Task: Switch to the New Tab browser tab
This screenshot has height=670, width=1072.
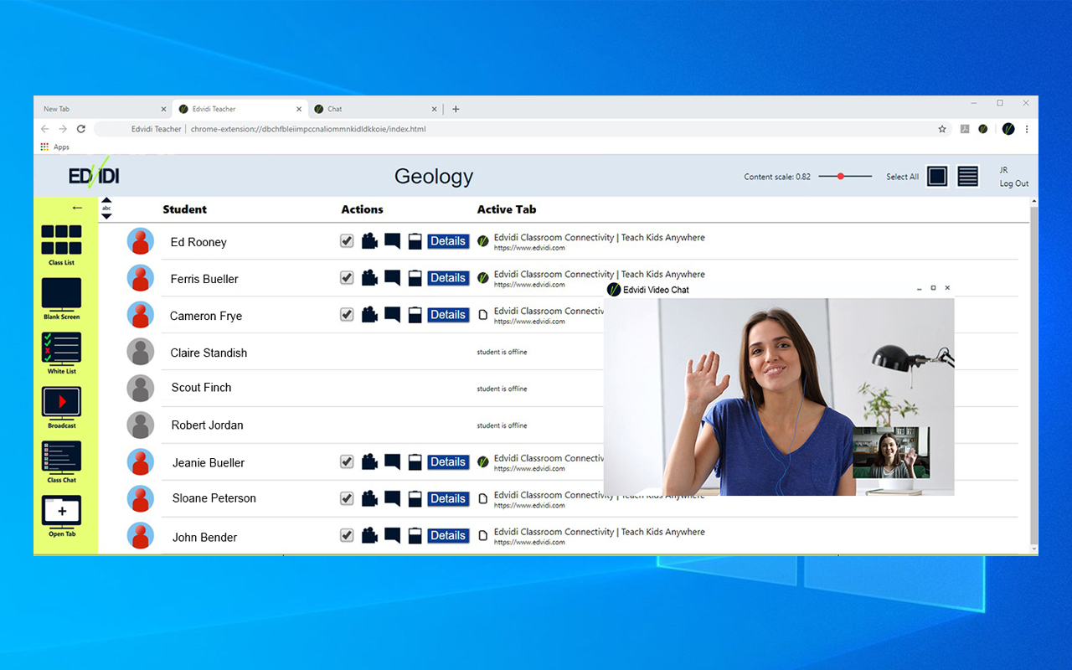Action: click(103, 109)
